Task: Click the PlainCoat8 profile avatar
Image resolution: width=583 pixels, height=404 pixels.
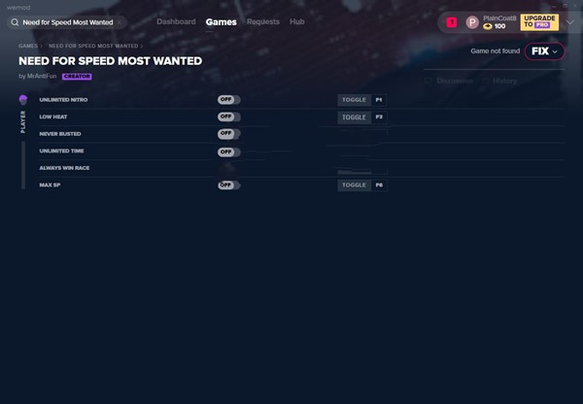Action: pos(472,21)
